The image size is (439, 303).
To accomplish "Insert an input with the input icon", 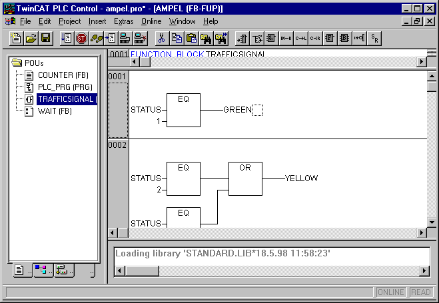I will 242,39.
